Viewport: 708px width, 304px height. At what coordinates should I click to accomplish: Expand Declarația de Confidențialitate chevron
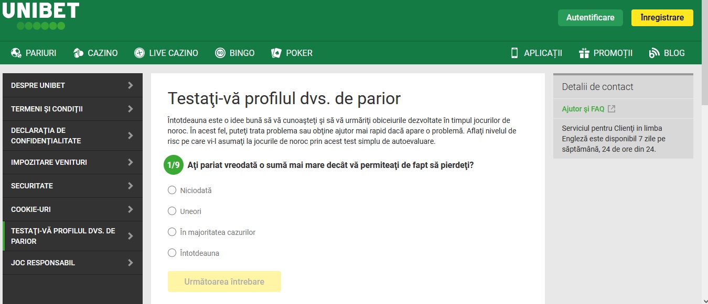coord(131,136)
